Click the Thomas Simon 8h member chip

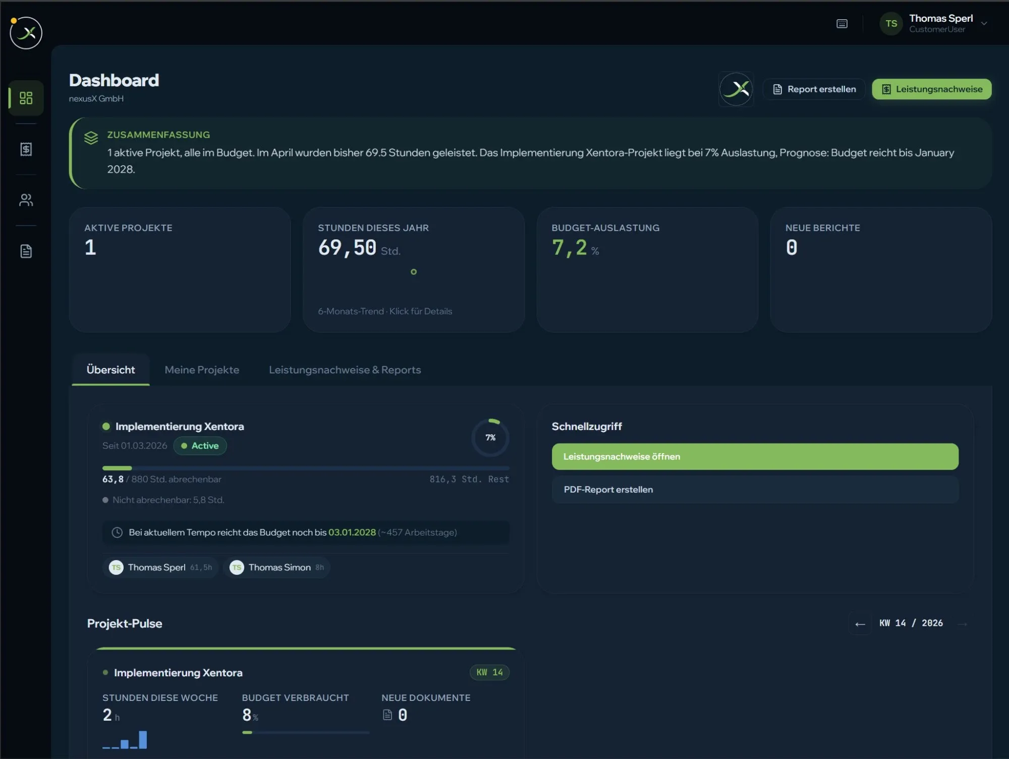point(277,568)
